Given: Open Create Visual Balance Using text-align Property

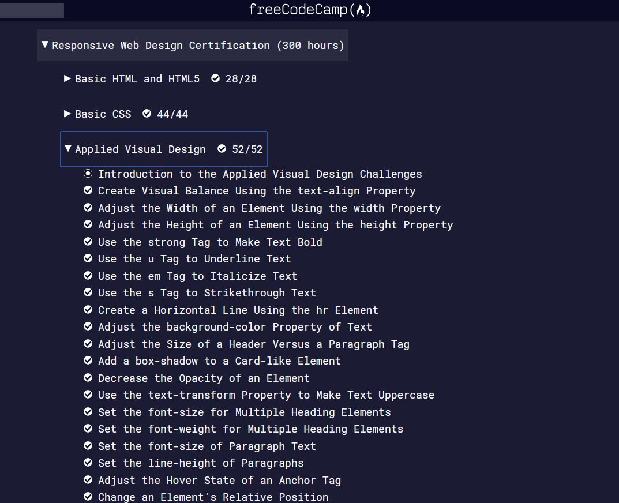Looking at the screenshot, I should click(x=257, y=191).
